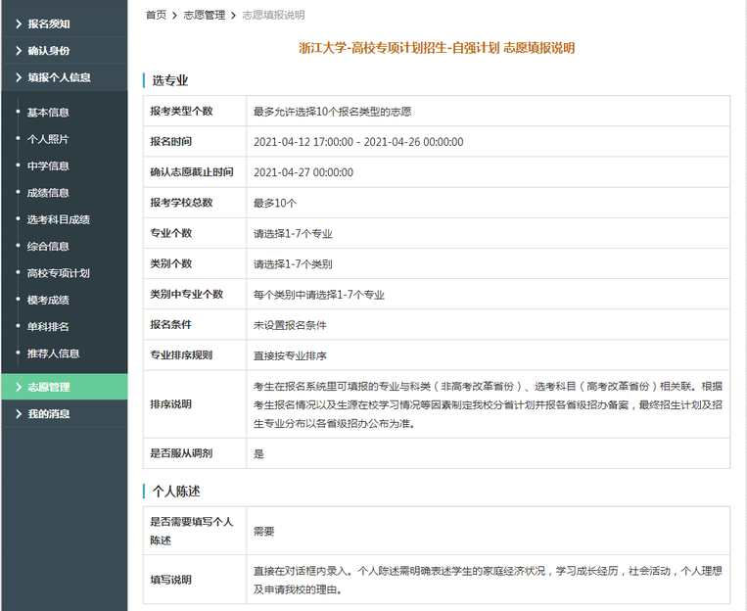Open 模考成绩 sub-item
Image resolution: width=747 pixels, height=611 pixels.
coord(48,300)
